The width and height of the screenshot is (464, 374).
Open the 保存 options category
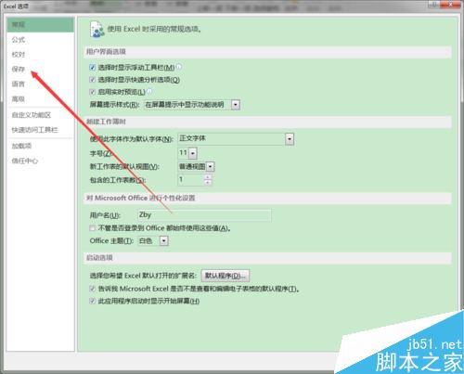[19, 69]
